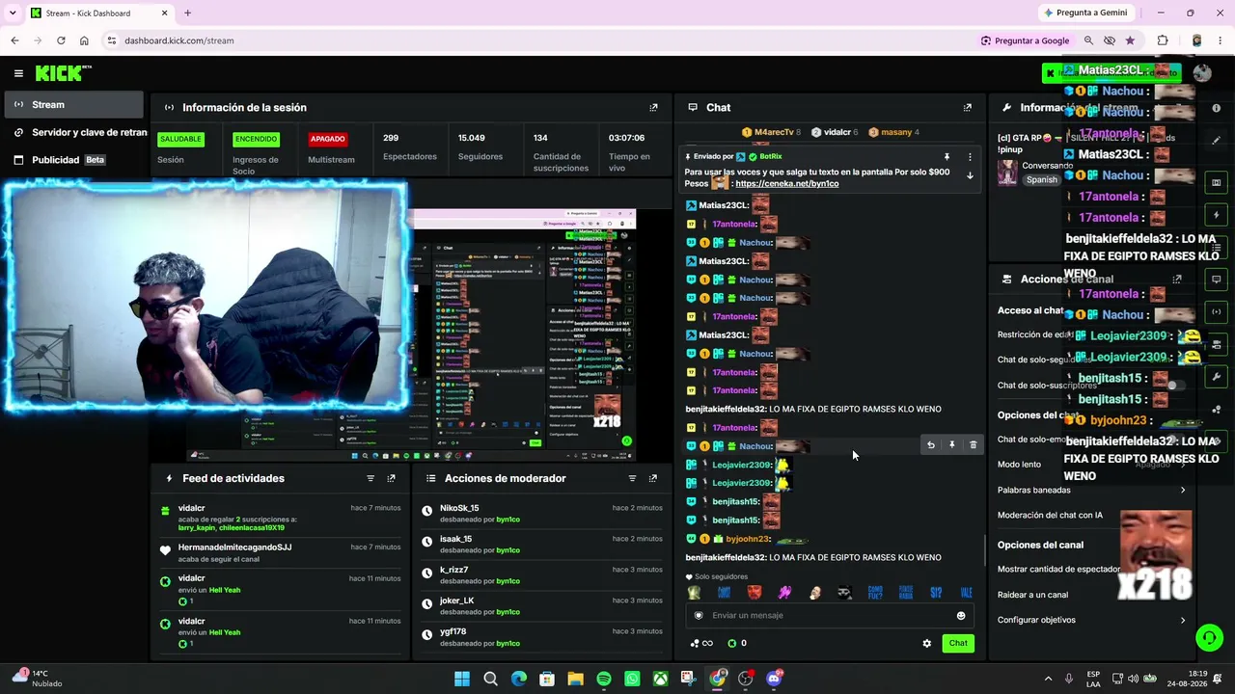Viewport: 1235px width, 694px height.
Task: Click the lightning bolt icon in right sidebar
Action: coord(1216,215)
